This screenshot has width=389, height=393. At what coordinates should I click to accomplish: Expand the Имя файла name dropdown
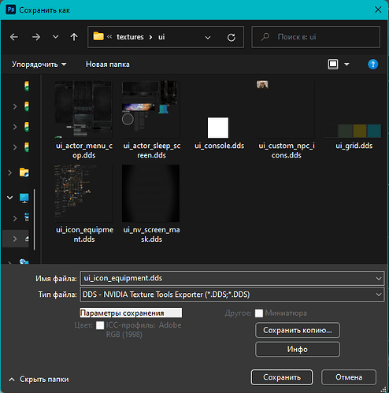click(x=379, y=278)
